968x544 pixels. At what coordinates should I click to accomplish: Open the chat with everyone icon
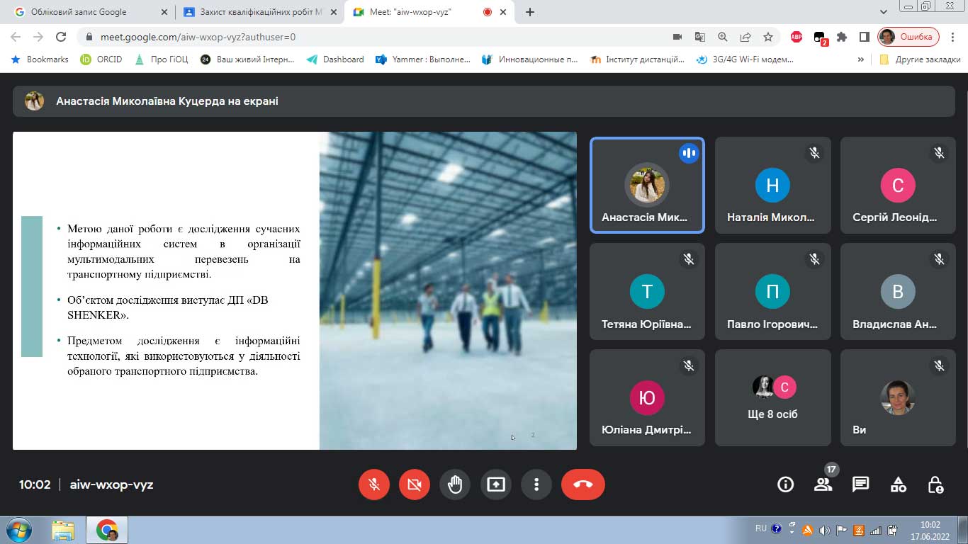pos(860,484)
